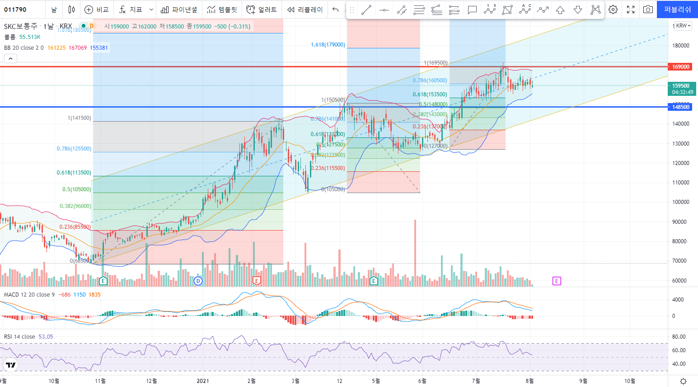This screenshot has width=698, height=387.
Task: Click the purple E upcoming earnings marker
Action: pos(557,281)
